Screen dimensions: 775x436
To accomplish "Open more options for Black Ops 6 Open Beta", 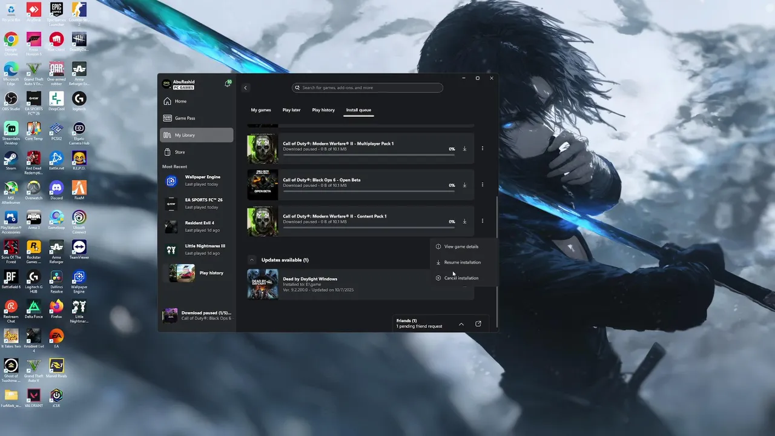I will click(x=483, y=185).
